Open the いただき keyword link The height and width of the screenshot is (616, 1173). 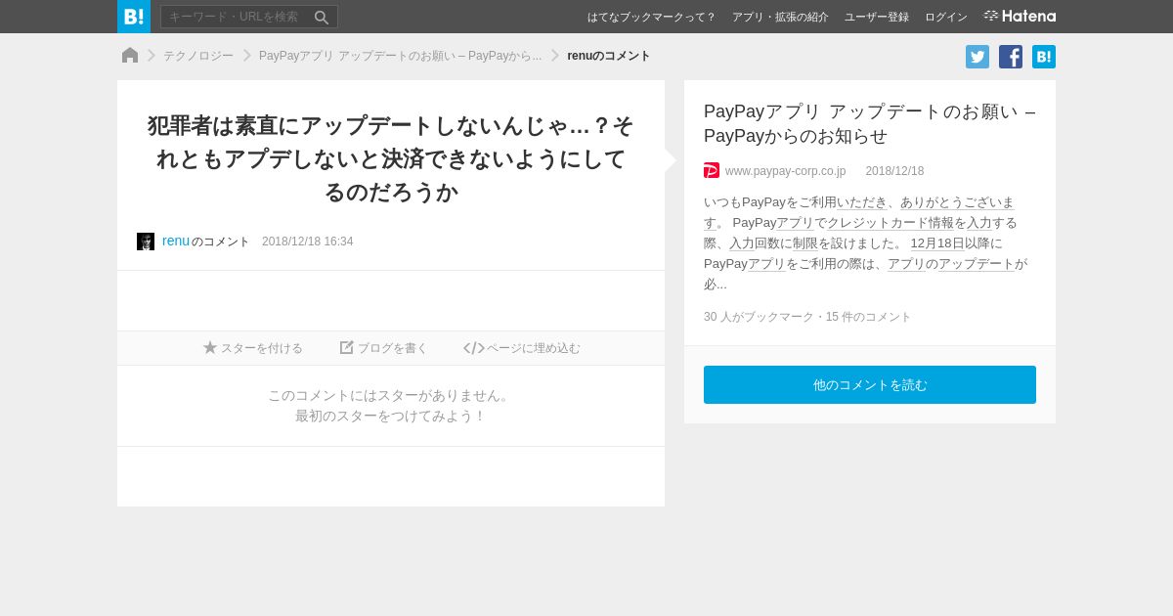click(861, 202)
